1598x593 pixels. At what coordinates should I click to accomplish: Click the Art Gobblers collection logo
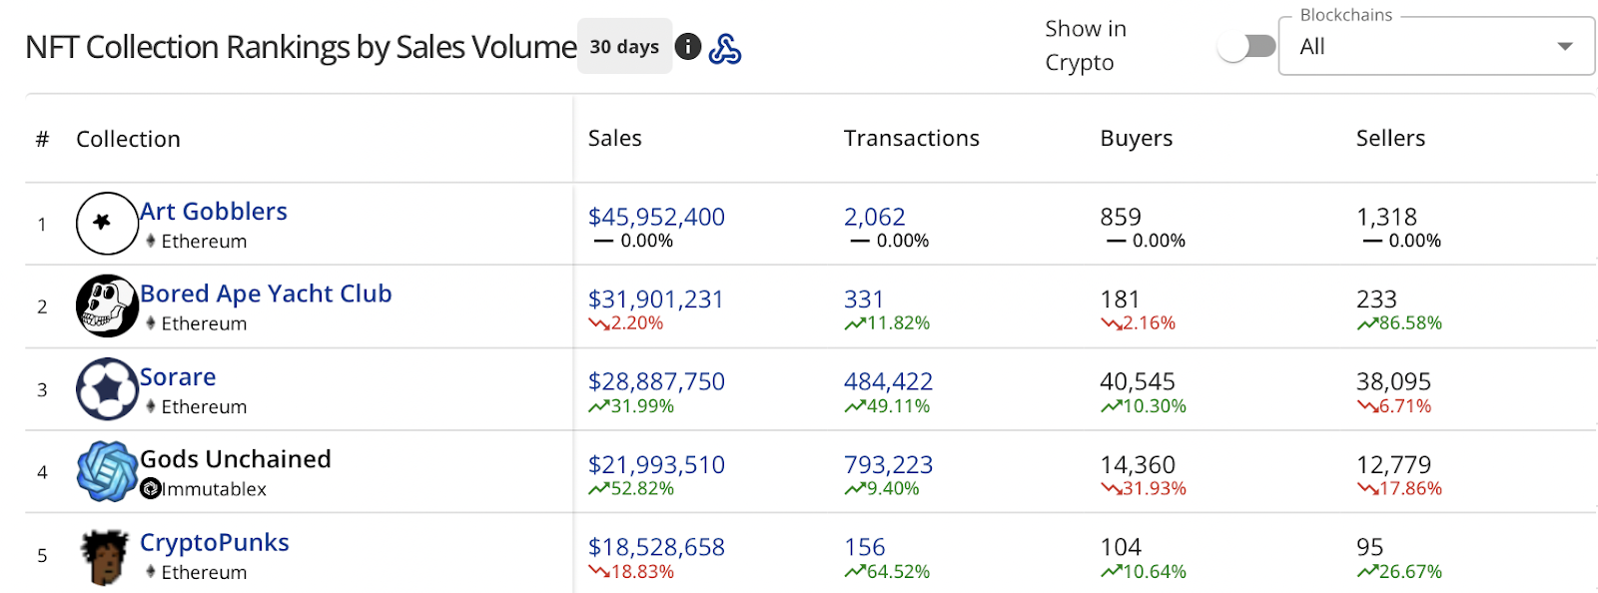[107, 224]
